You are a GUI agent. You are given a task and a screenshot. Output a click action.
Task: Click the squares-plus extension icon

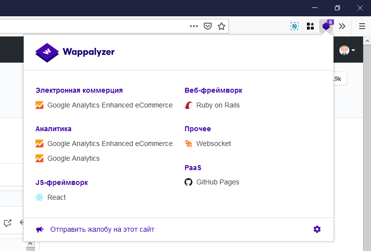click(x=310, y=26)
